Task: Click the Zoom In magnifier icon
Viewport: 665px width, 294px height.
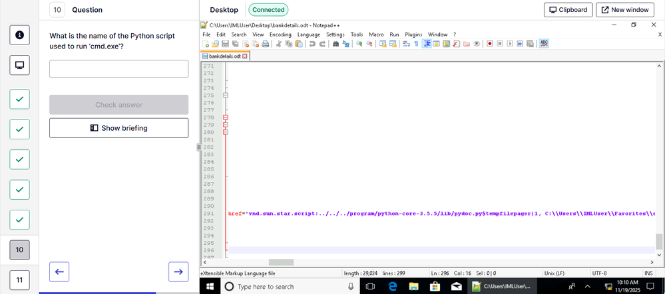Action: click(x=359, y=44)
